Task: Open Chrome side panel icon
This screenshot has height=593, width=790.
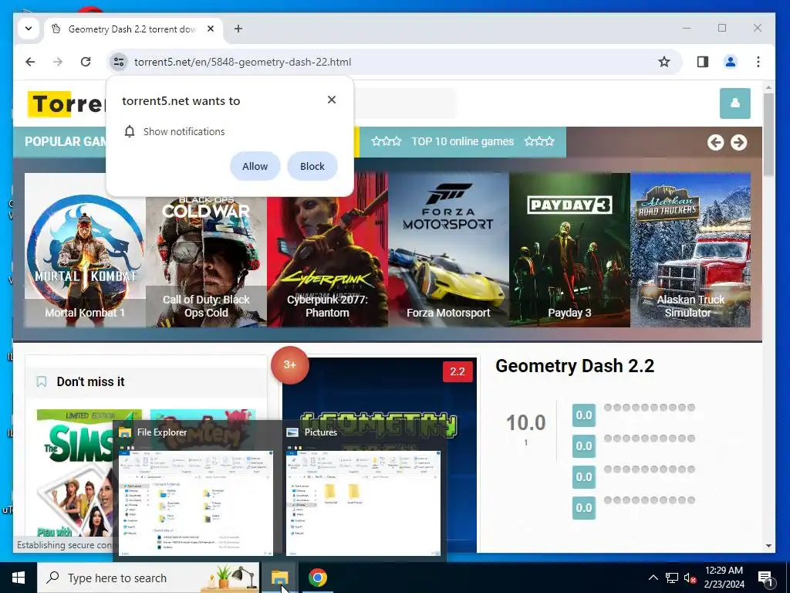Action: 702,62
